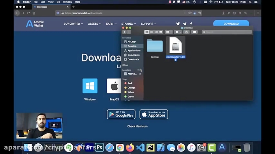Image resolution: width=275 pixels, height=154 pixels.
Task: Reload the Atomic Wallet page
Action: pyautogui.click(x=28, y=13)
